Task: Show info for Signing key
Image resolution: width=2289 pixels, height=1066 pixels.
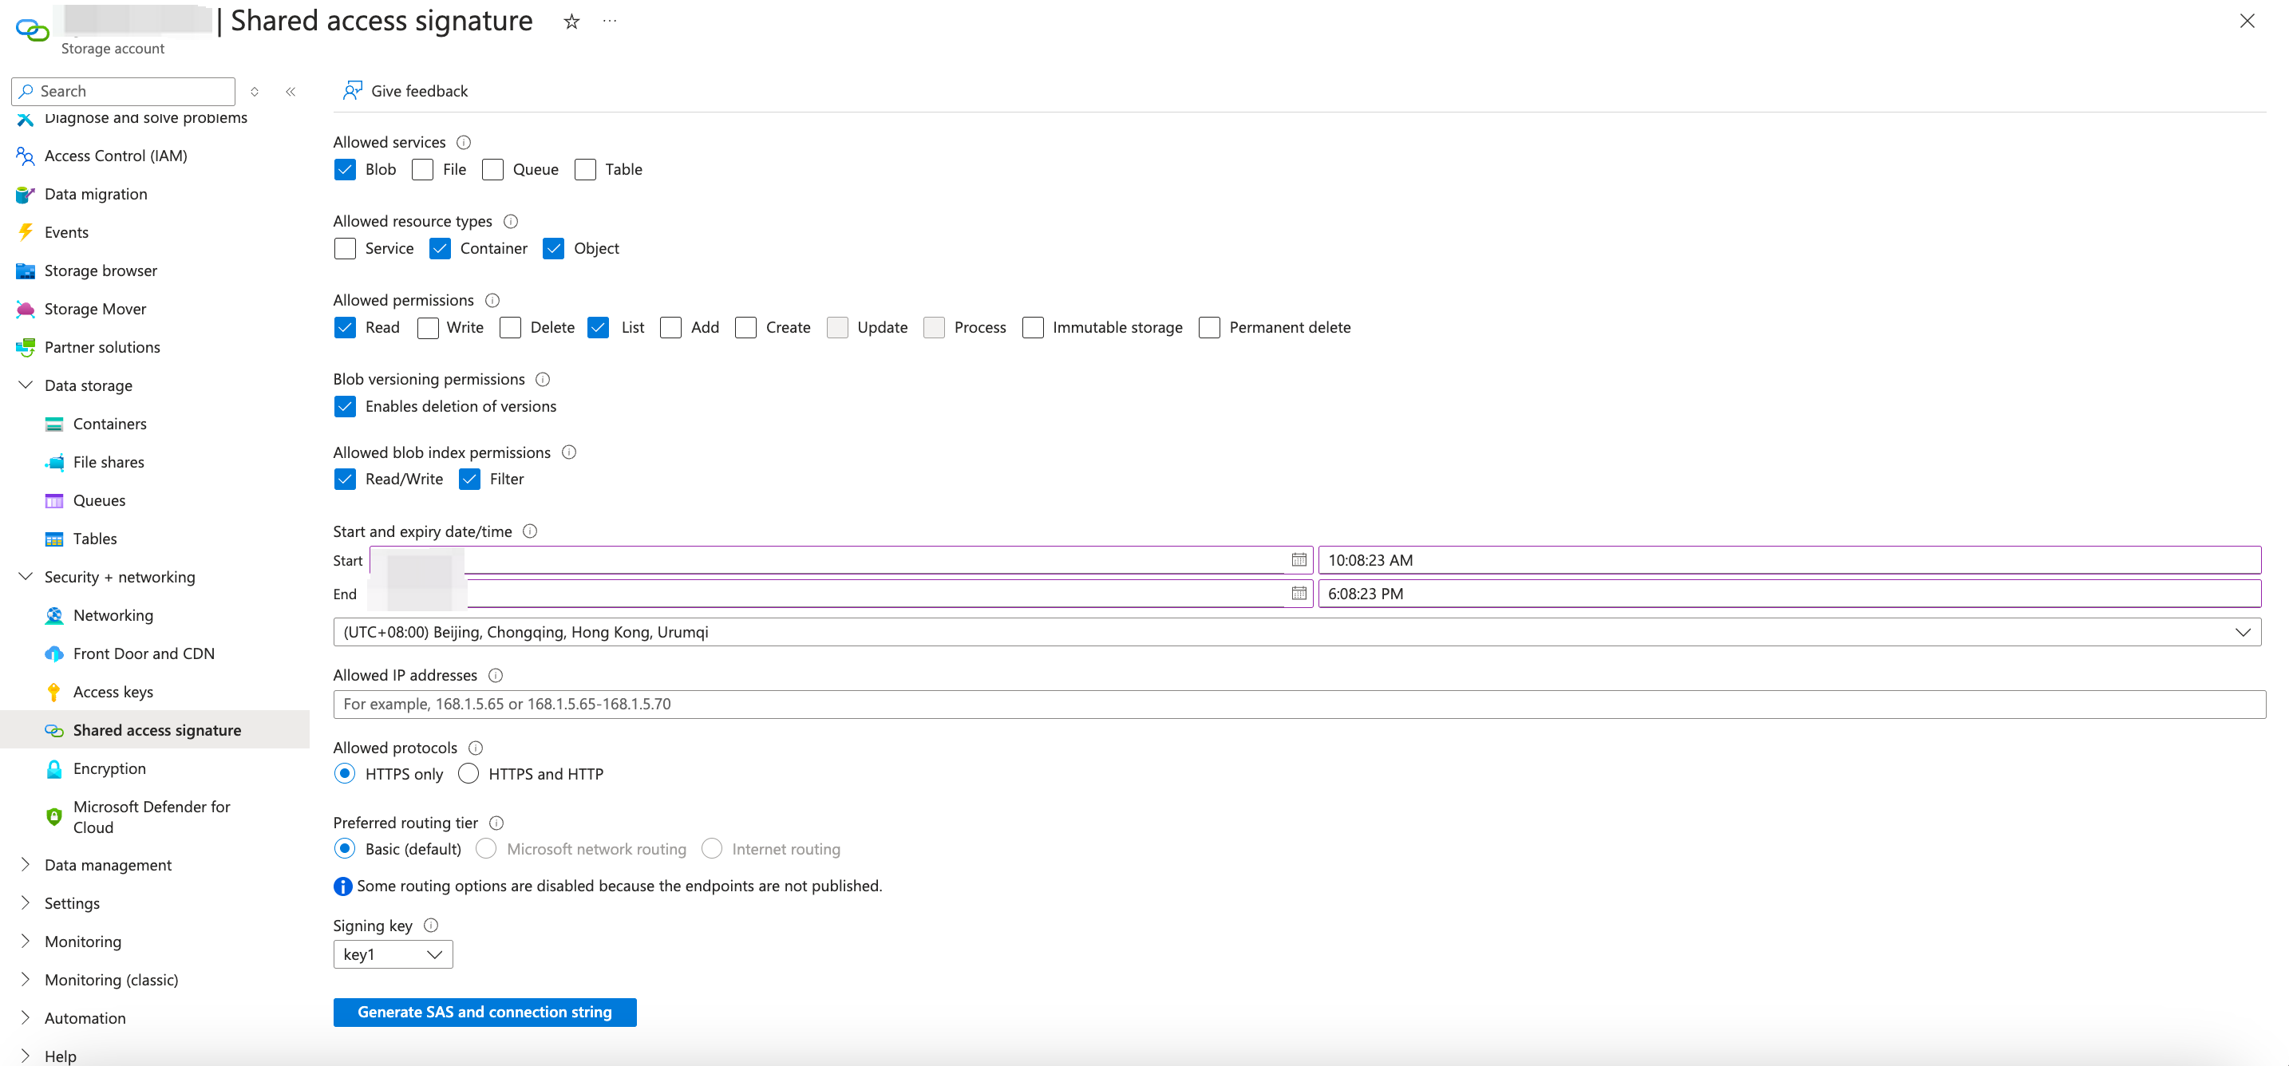Action: click(x=431, y=925)
